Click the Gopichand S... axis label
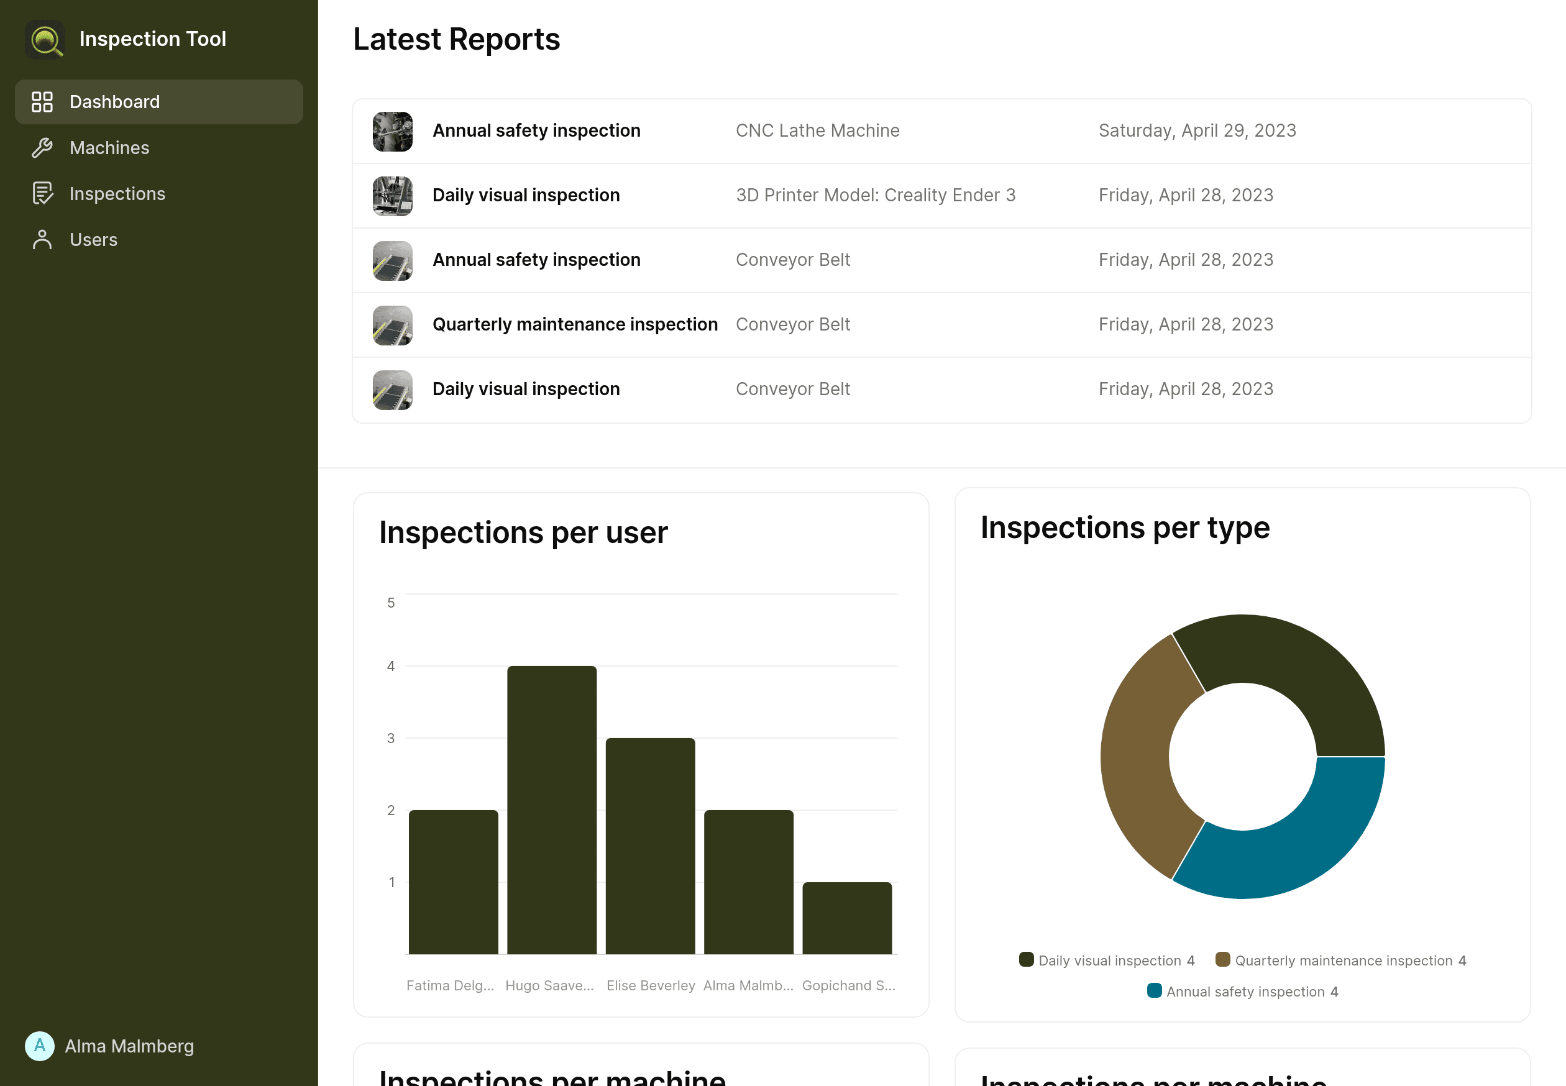This screenshot has width=1566, height=1086. [x=849, y=985]
